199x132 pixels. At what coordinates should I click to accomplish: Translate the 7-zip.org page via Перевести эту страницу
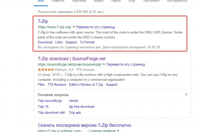96,27
